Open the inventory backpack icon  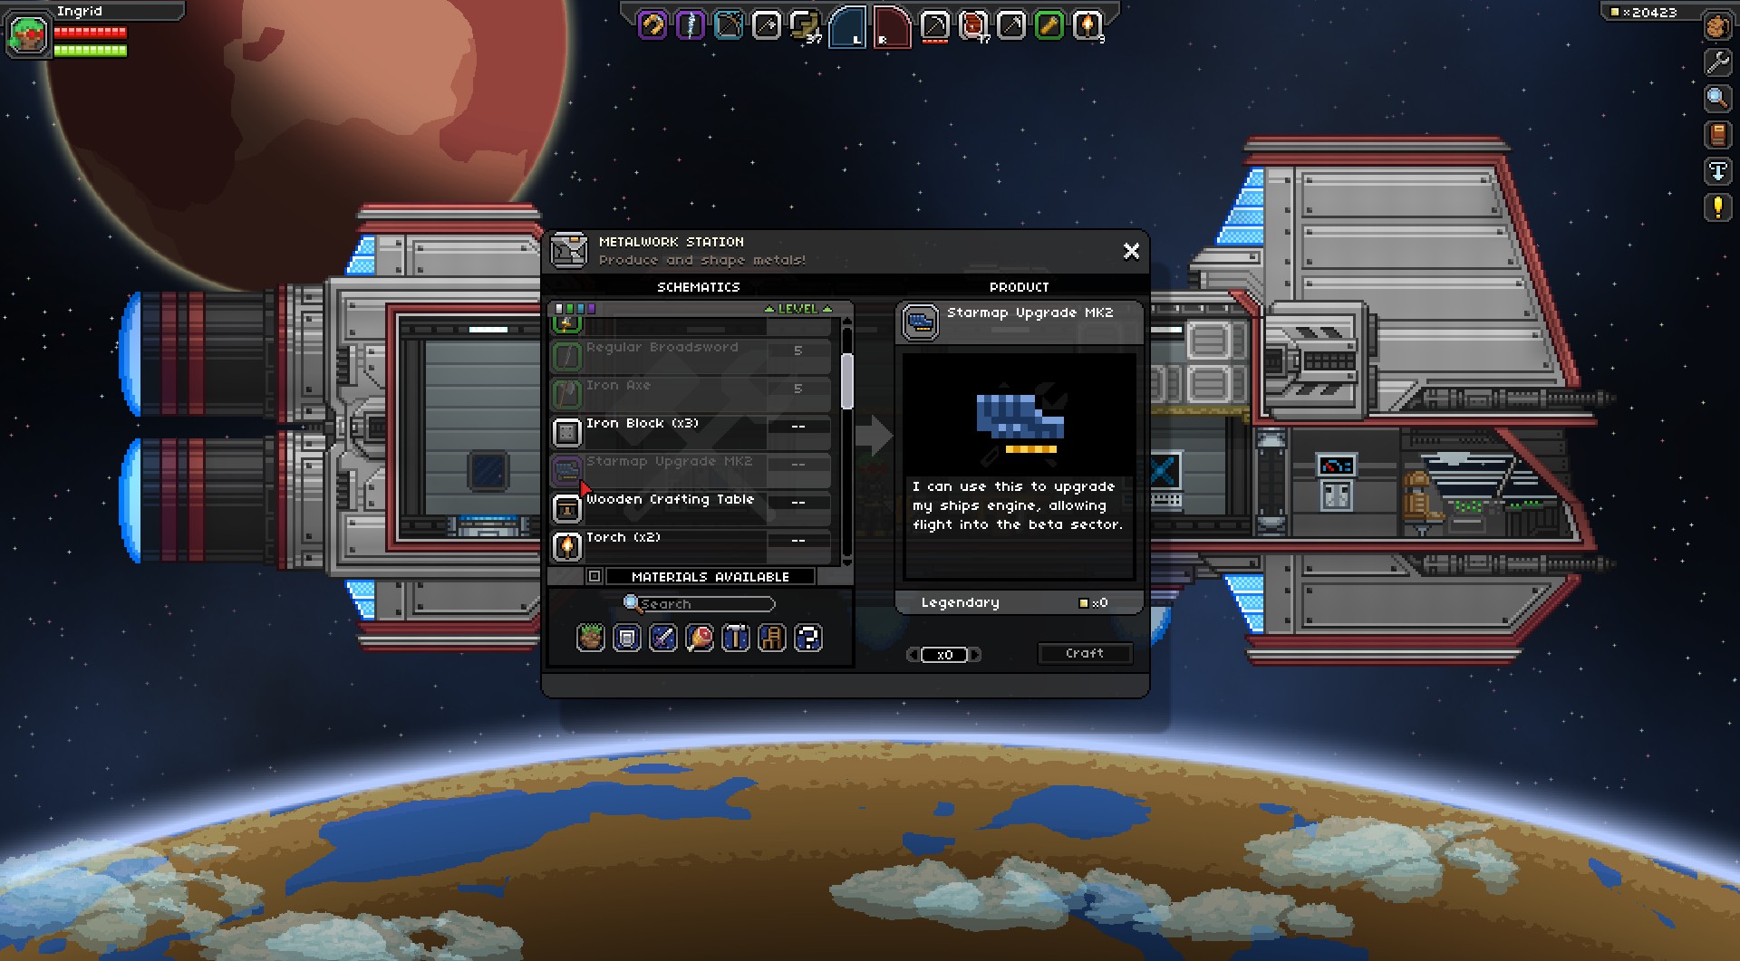[1716, 26]
